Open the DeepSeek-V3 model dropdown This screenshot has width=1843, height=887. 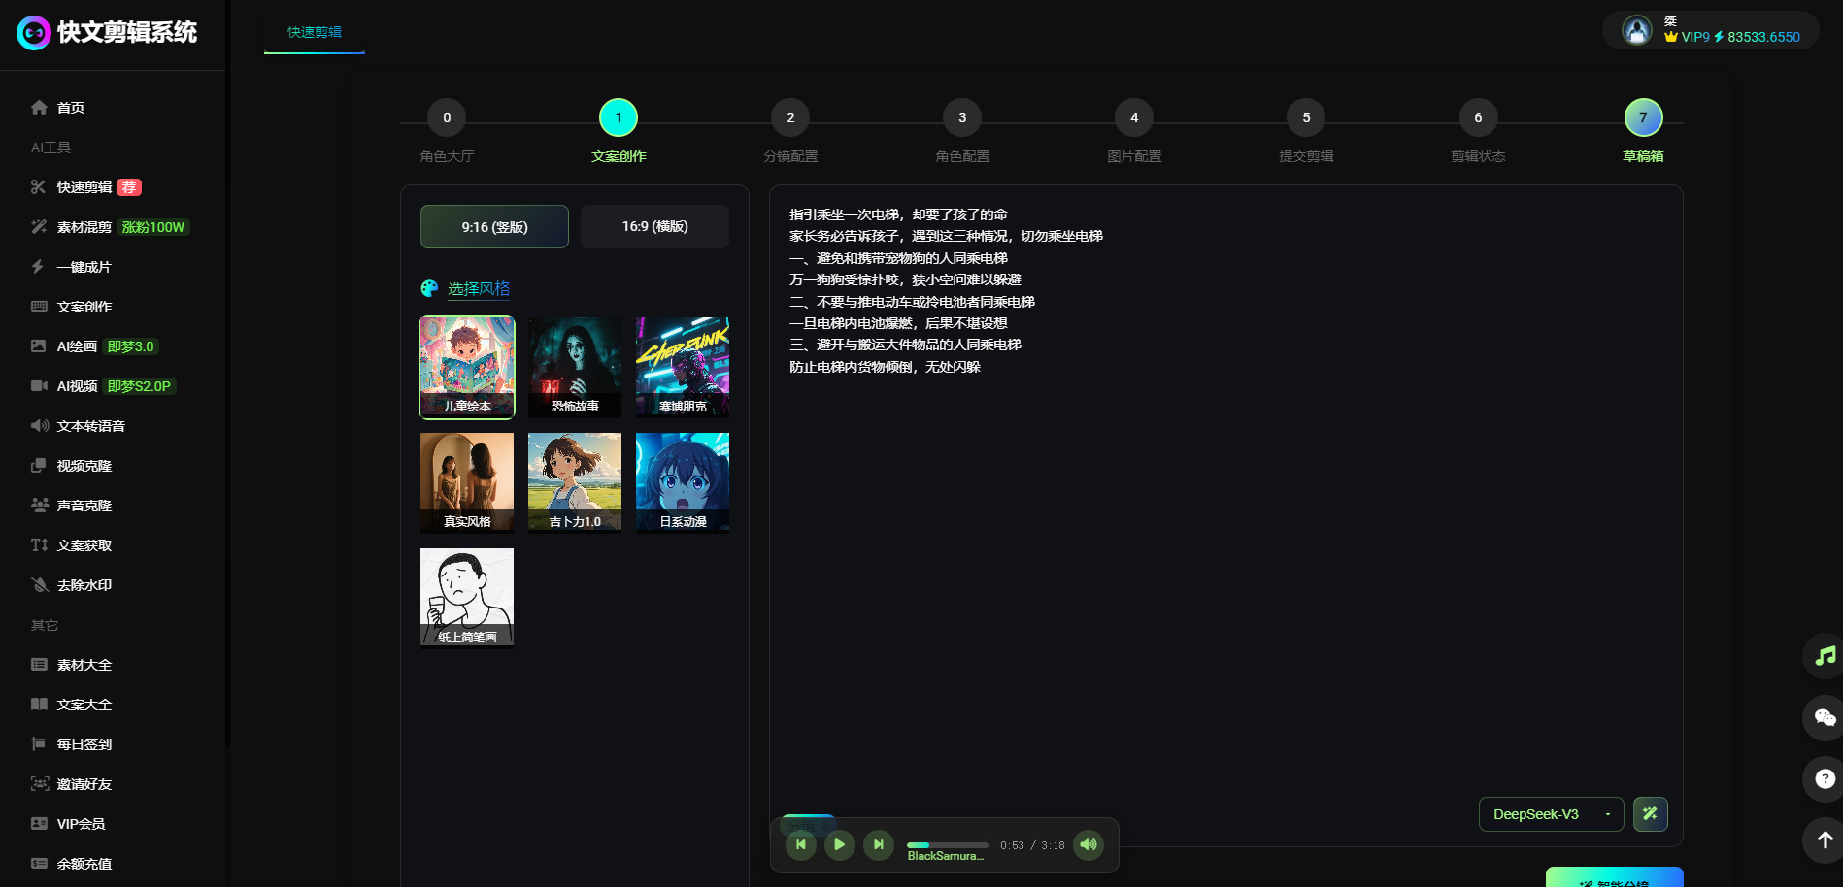(x=1551, y=814)
